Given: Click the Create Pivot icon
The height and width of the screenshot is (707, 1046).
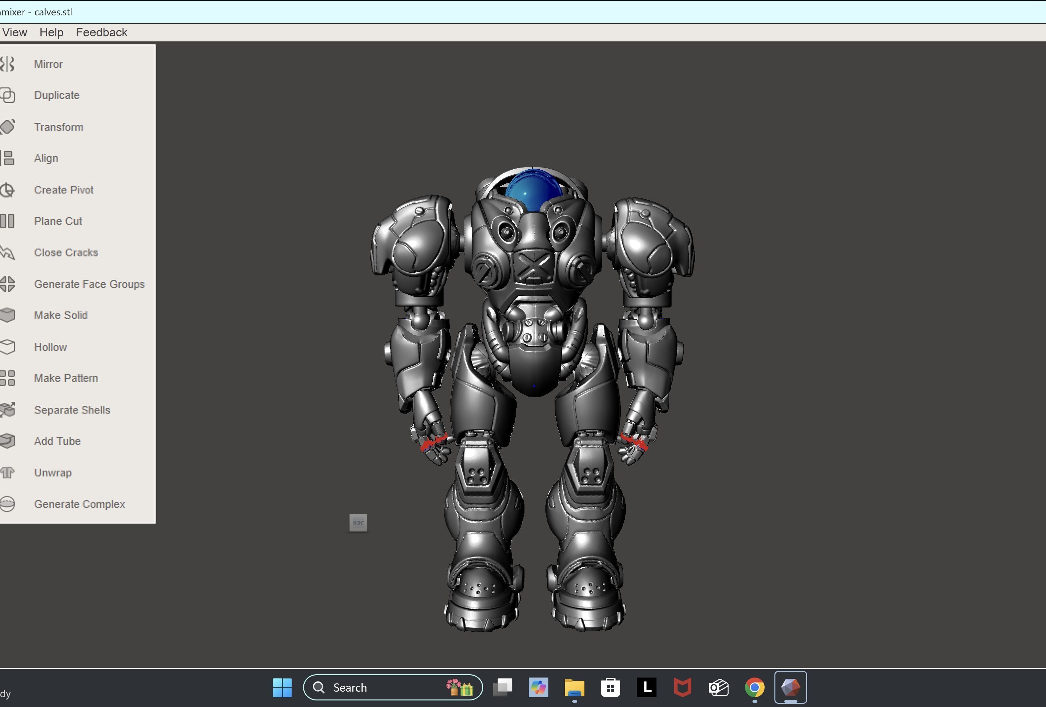Looking at the screenshot, I should 7,190.
